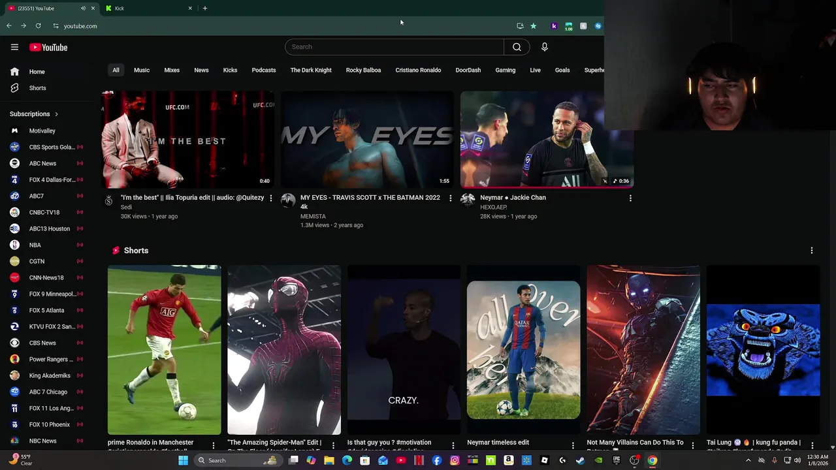Open options menu for MY EYES video
This screenshot has height=470, width=836.
[450, 198]
